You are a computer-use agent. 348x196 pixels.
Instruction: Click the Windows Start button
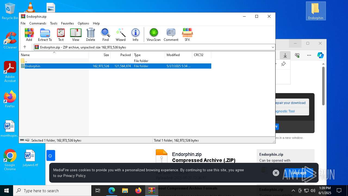(x=7, y=191)
